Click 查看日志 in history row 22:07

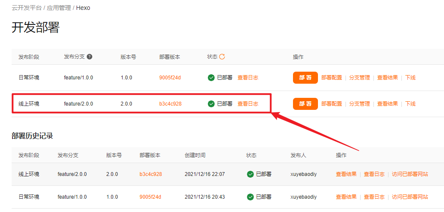tap(374, 174)
